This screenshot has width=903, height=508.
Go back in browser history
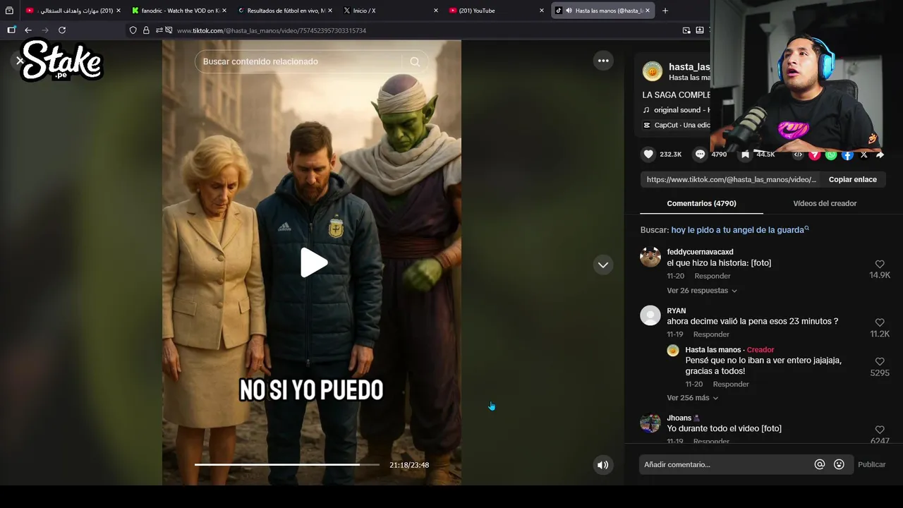click(28, 30)
